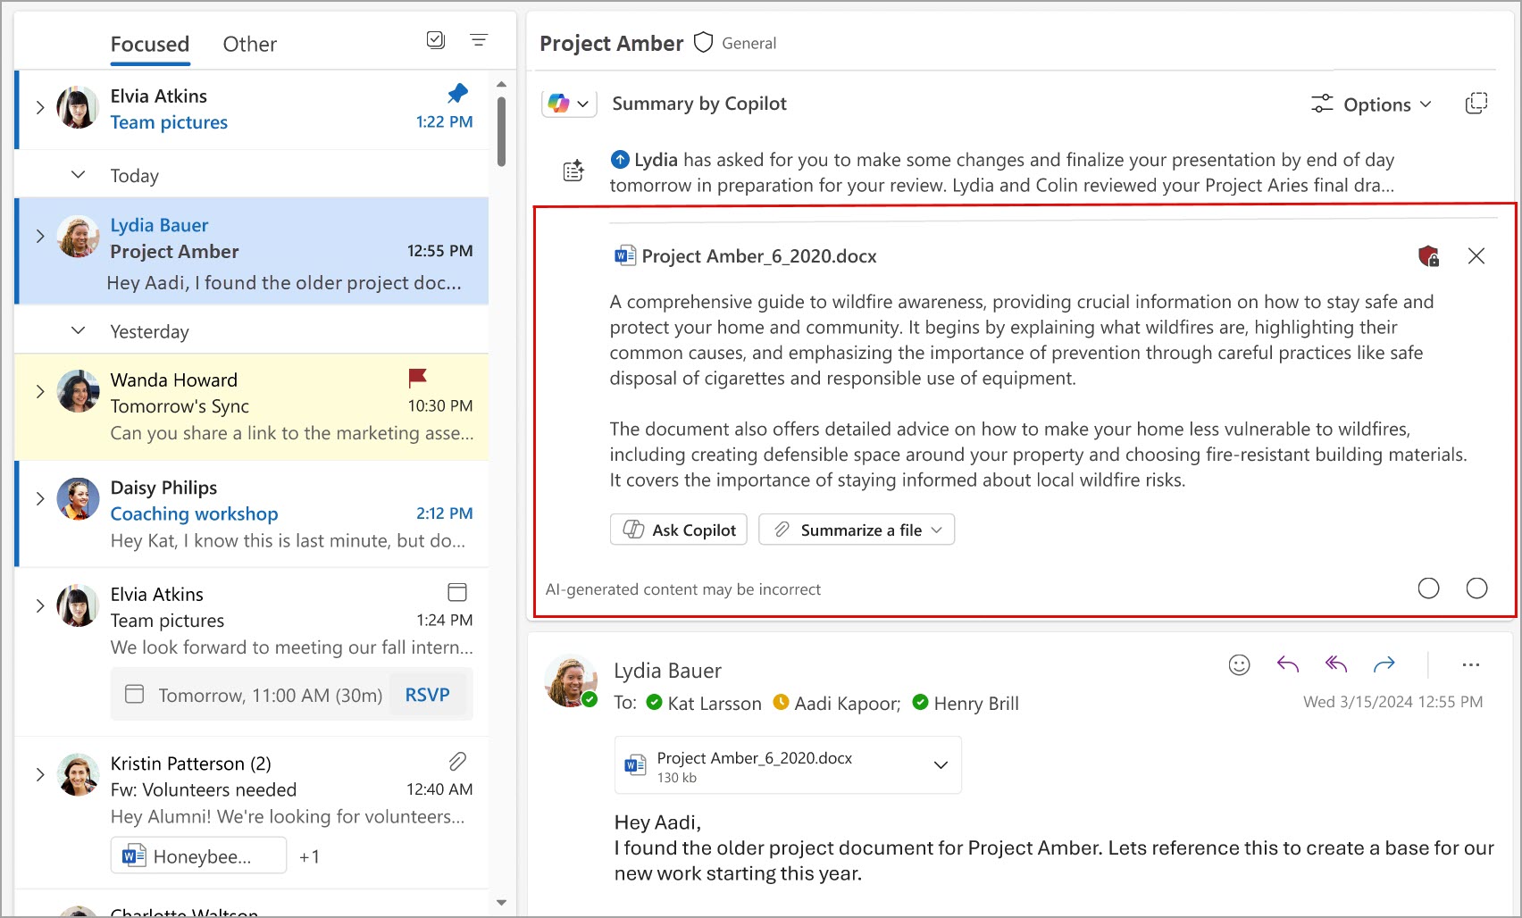Screen dimensions: 1522x918
Task: Open the message list filter icon
Action: pos(480,40)
